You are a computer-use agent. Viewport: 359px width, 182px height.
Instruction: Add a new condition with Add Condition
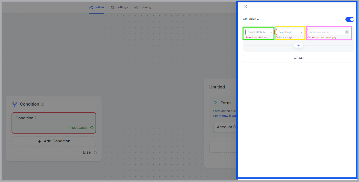coord(54,141)
